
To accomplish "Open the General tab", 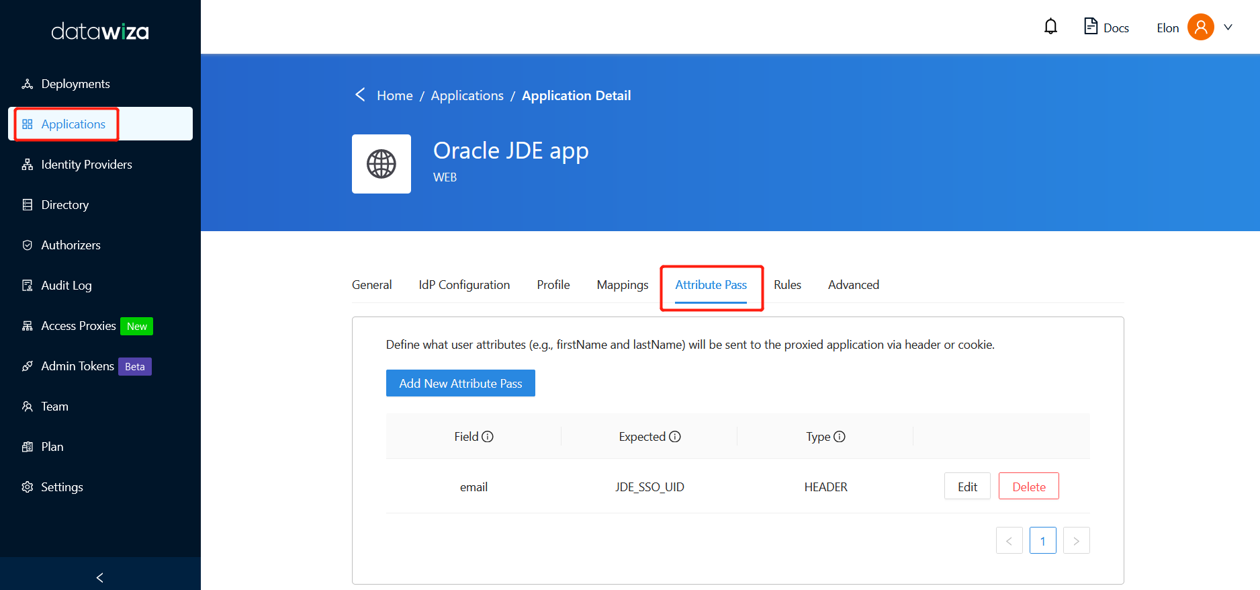I will [x=372, y=285].
